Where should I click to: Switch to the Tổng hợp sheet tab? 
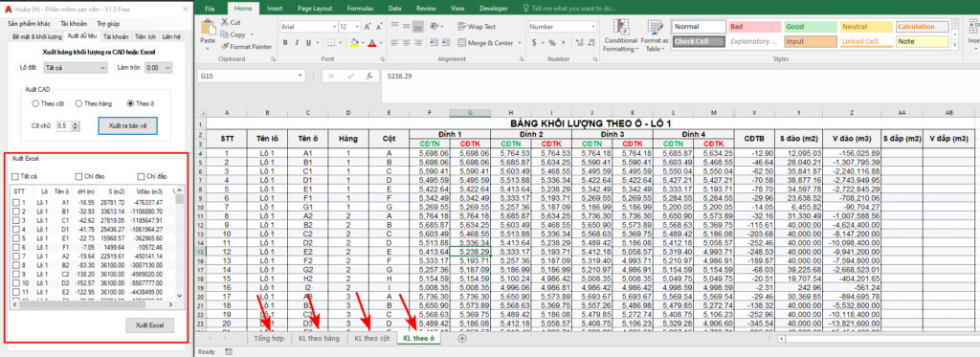point(269,338)
